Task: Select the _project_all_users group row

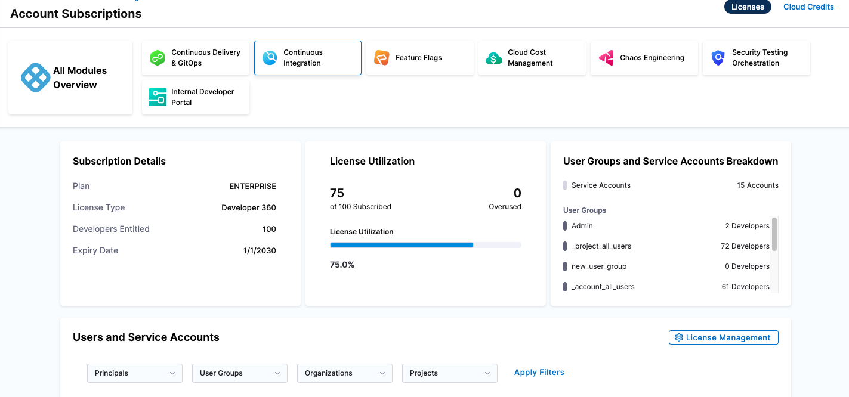Action: pos(666,246)
